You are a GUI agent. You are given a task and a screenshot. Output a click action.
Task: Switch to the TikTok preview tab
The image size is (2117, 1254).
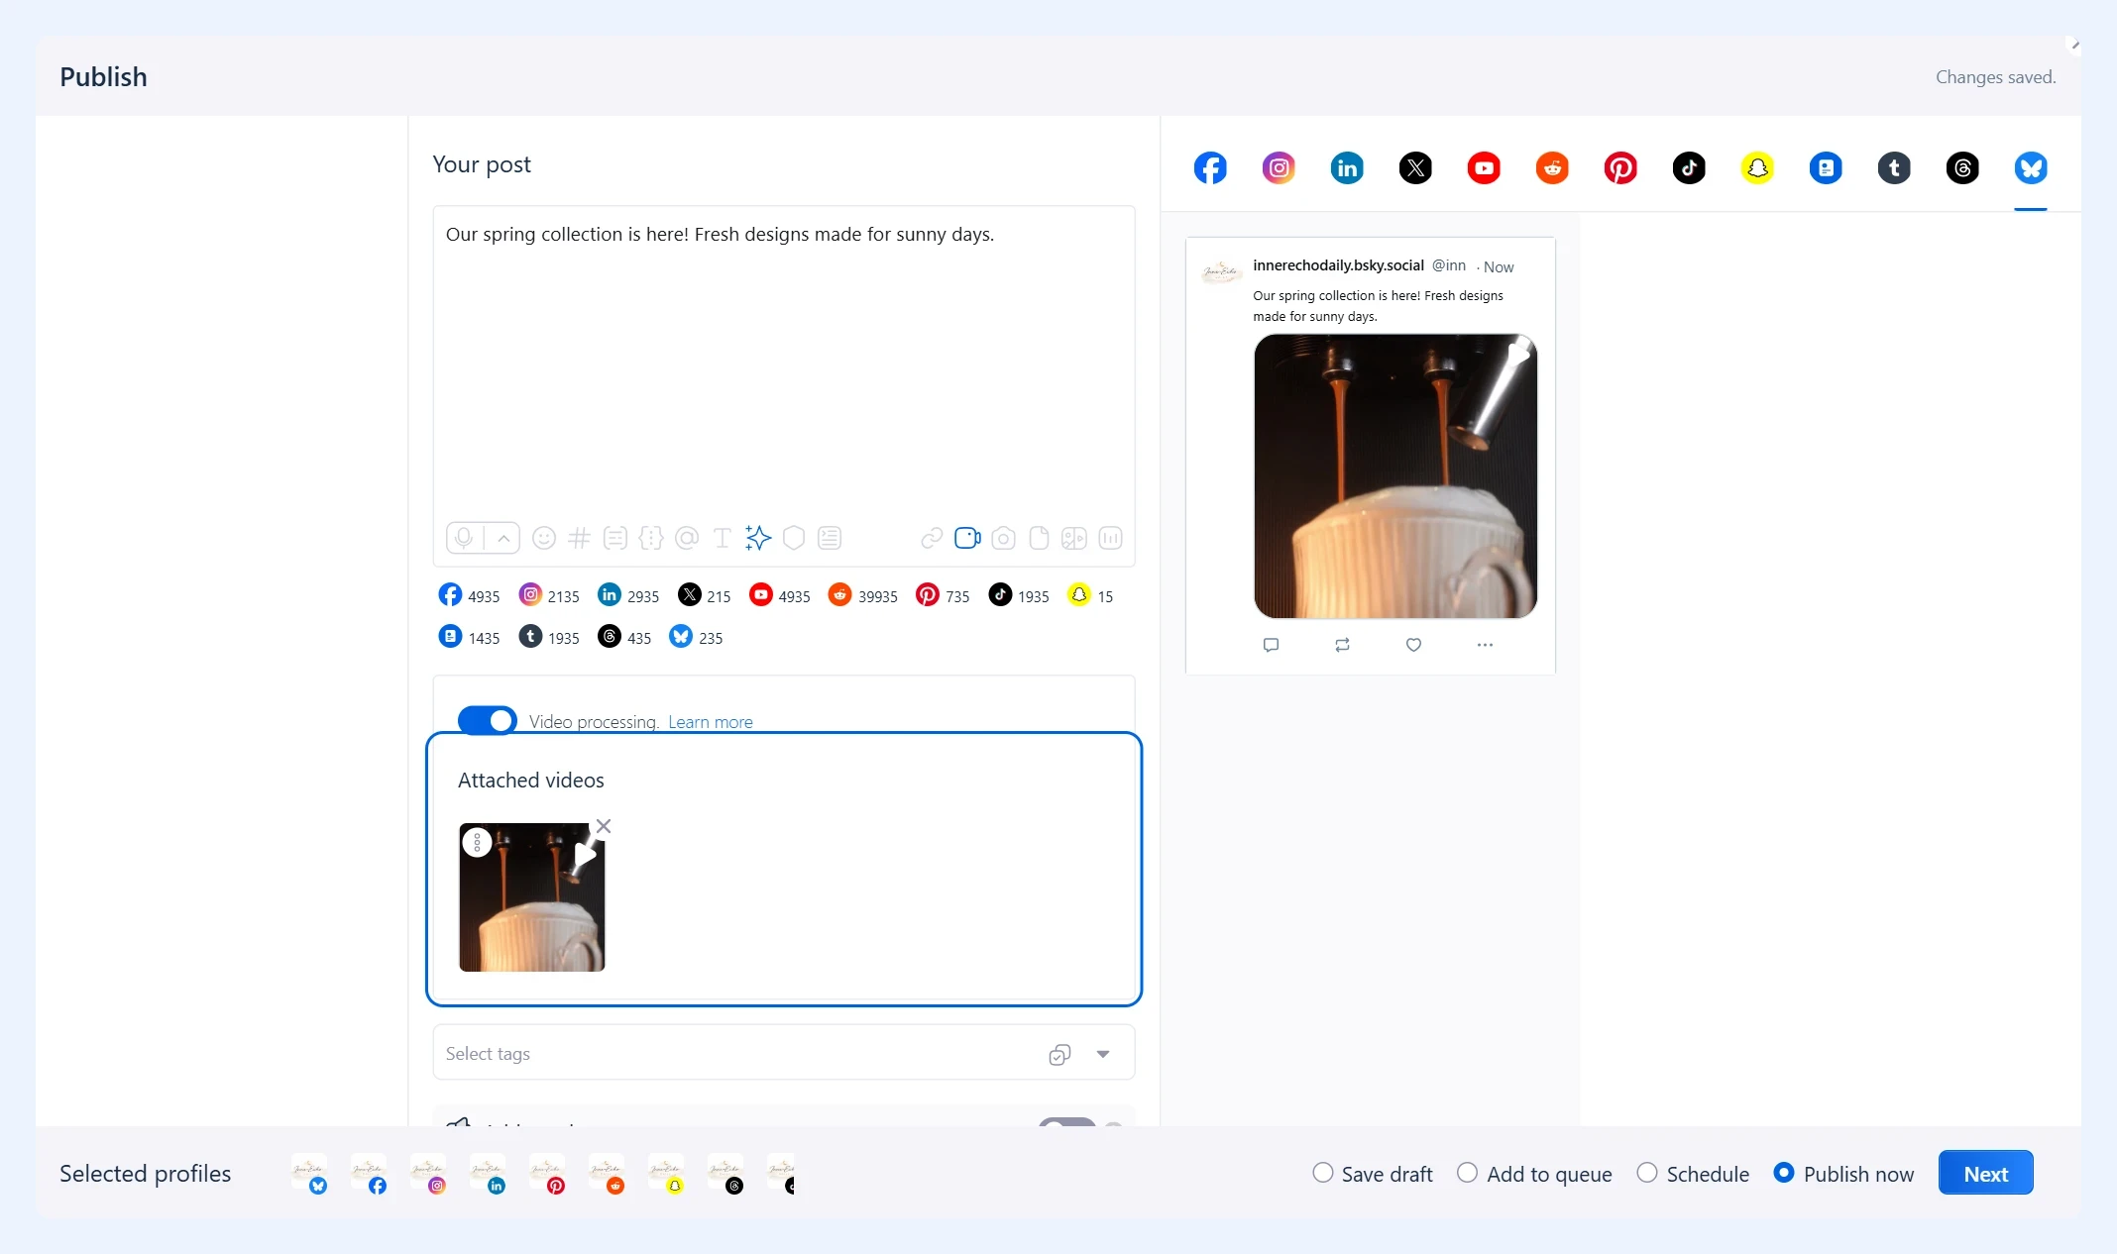[1689, 167]
